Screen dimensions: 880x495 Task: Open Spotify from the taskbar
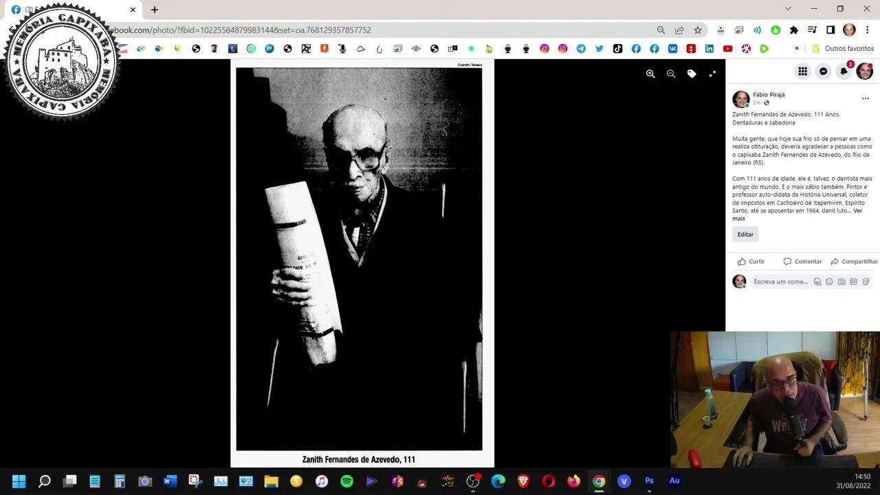pyautogui.click(x=346, y=481)
